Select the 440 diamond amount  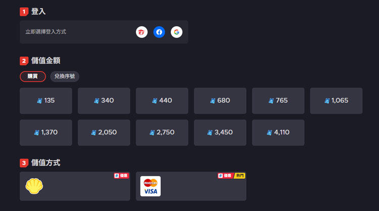coord(162,101)
